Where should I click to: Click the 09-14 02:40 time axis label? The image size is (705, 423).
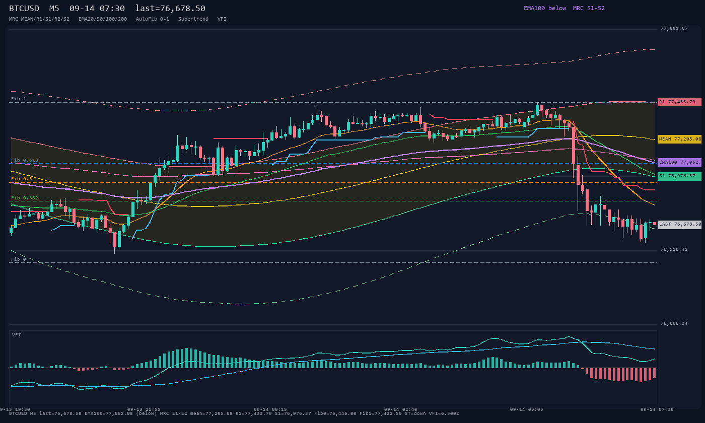coord(401,409)
